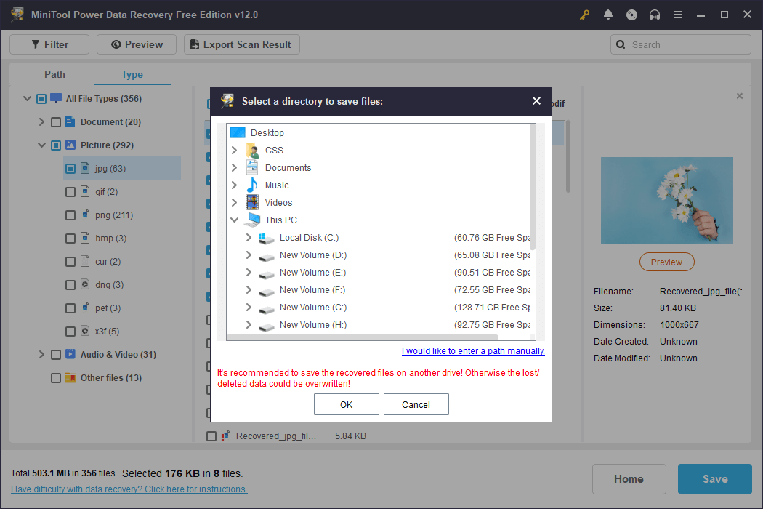
Task: Select the Type tab
Action: tap(132, 74)
